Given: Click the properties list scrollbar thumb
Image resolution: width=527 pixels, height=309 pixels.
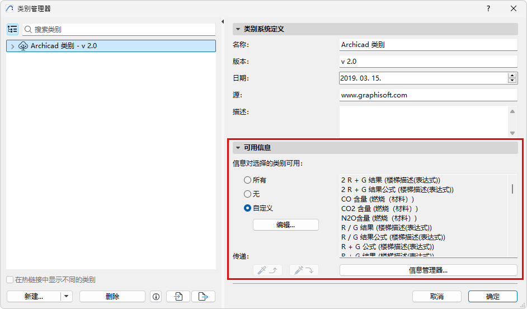Looking at the screenshot, I should (x=512, y=189).
